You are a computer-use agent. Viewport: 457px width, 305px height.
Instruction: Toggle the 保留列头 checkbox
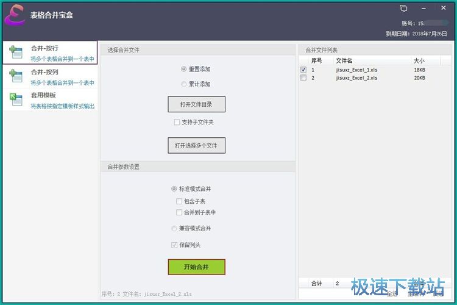(174, 245)
